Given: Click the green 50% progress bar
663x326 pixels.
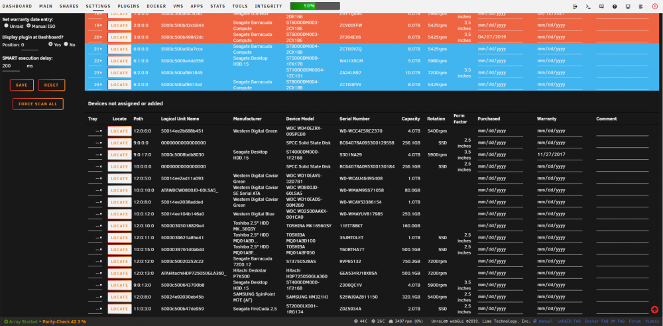Looking at the screenshot, I should pos(315,7).
